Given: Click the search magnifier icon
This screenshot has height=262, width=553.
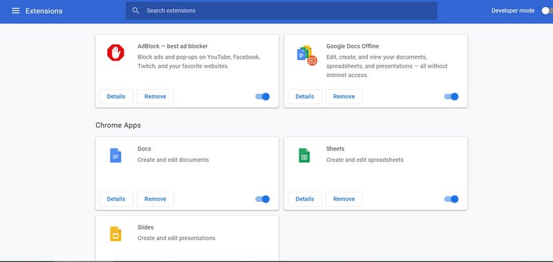Looking at the screenshot, I should pos(135,10).
